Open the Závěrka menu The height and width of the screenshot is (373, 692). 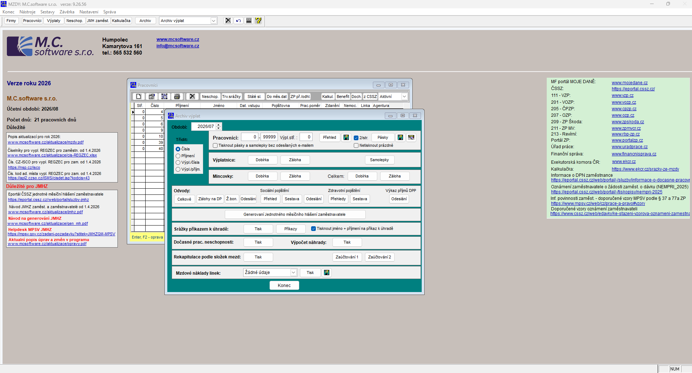67,12
